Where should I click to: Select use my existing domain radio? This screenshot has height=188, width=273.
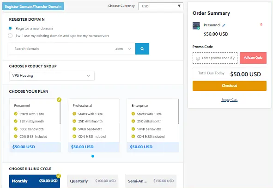click(x=10, y=36)
